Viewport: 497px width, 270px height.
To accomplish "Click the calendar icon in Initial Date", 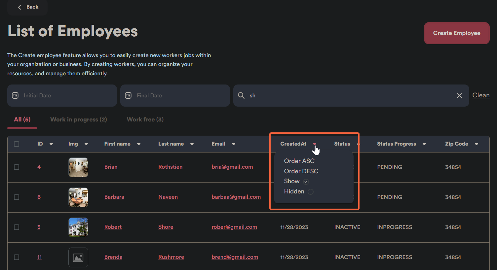I will tap(15, 95).
